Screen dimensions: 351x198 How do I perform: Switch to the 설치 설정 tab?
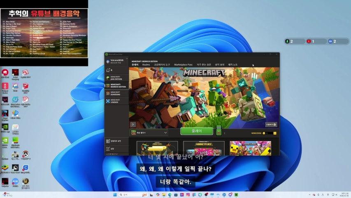[220, 65]
